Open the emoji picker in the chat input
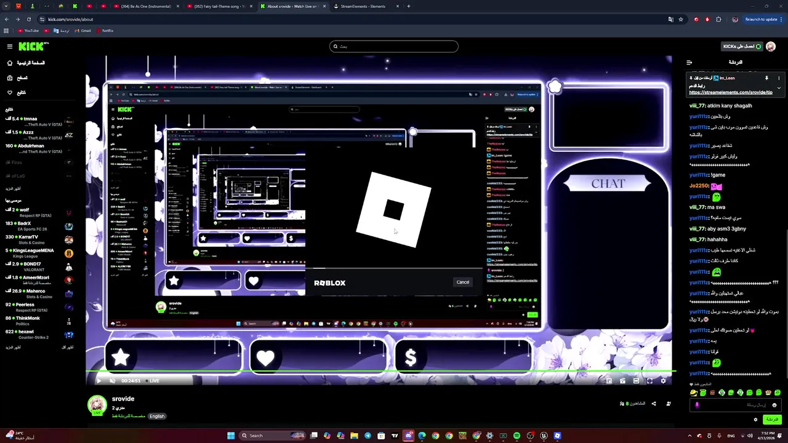The image size is (788, 443). [774, 405]
